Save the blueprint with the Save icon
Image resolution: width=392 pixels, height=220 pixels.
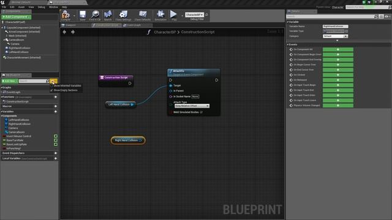83,15
